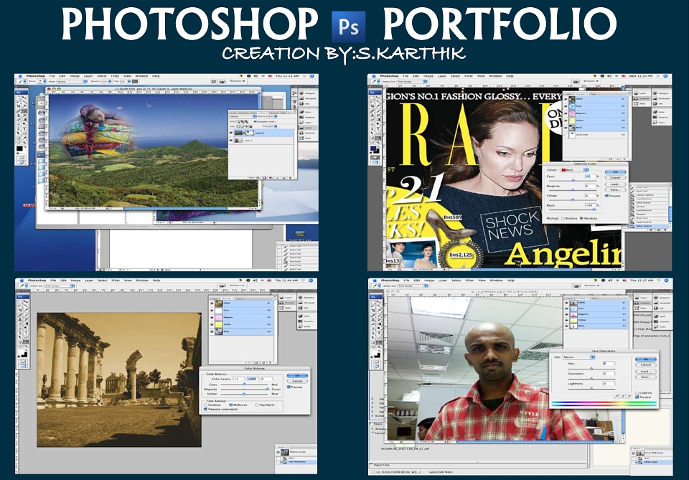This screenshot has width=689, height=480.
Task: Click OK in Hue/Saturation dialog
Action: click(646, 359)
